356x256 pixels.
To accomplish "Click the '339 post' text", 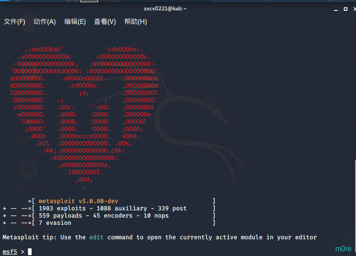I will tap(172, 208).
